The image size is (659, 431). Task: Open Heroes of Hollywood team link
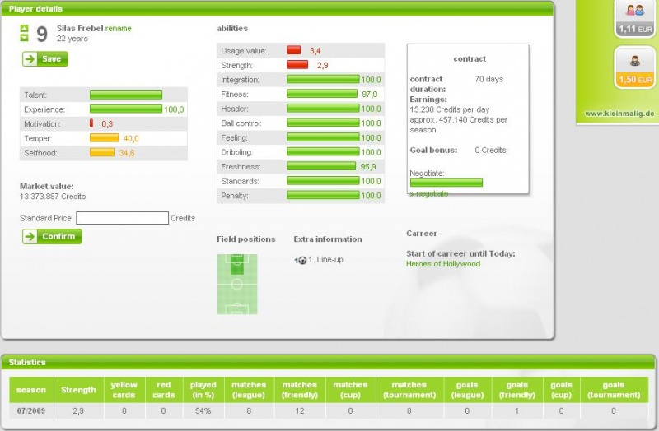pos(443,263)
